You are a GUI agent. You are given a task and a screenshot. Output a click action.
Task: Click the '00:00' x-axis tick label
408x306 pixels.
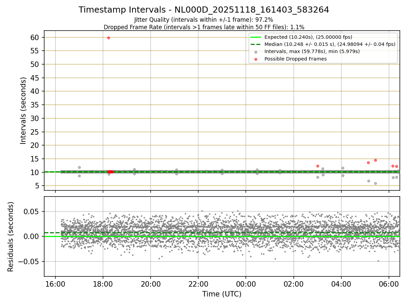(x=246, y=284)
